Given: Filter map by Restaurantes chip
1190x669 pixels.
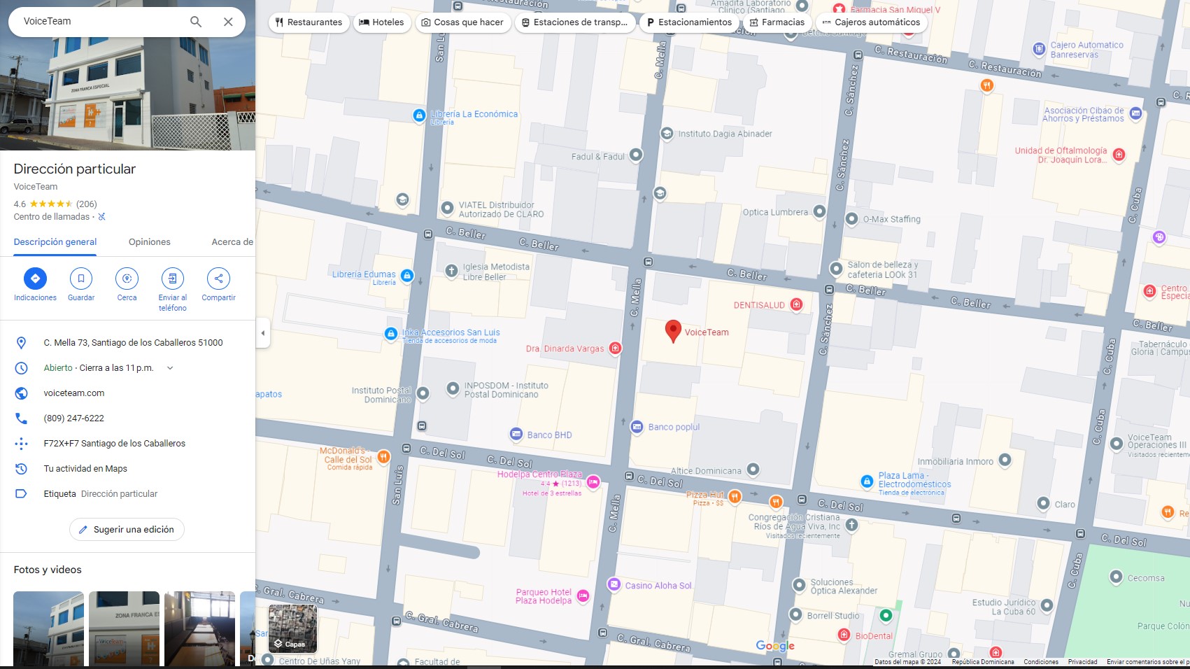Looking at the screenshot, I should [x=309, y=22].
